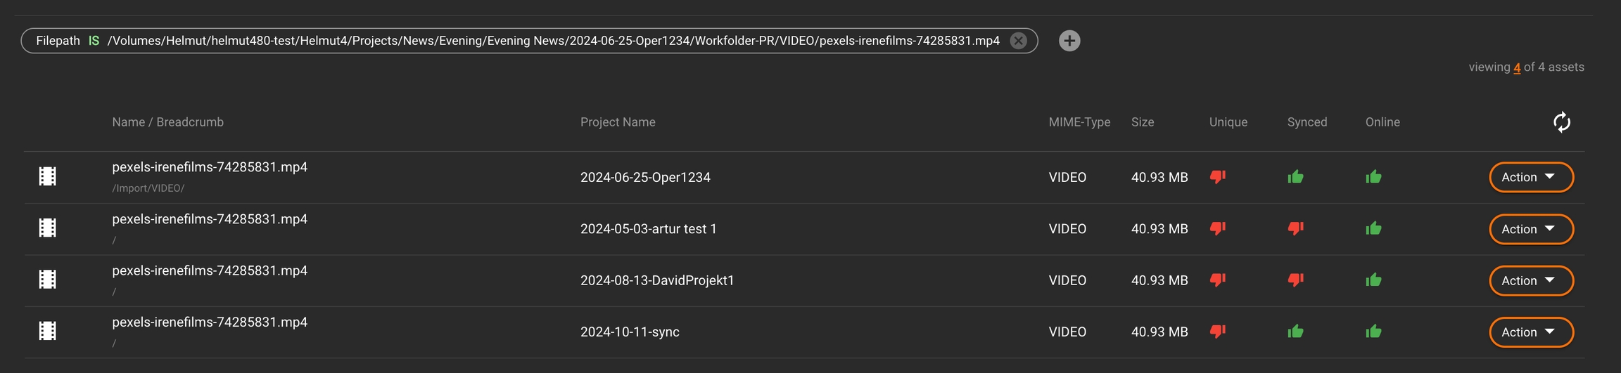1621x373 pixels.
Task: Open pexels-irenefilms file in /Import/VIDEO/
Action: [210, 167]
